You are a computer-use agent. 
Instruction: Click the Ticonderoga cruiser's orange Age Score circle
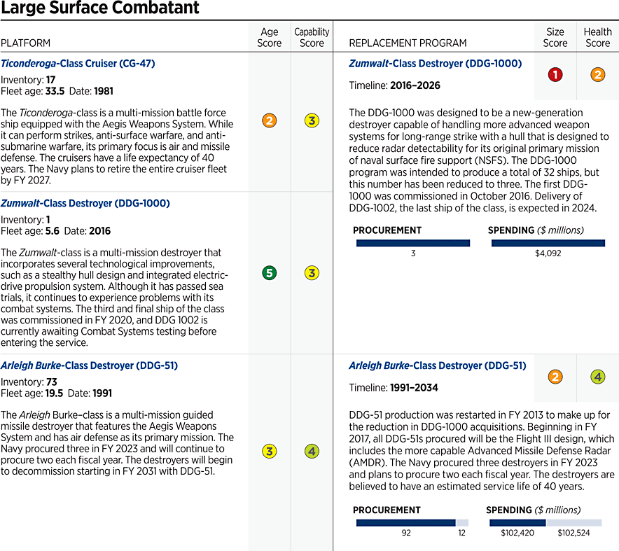(270, 120)
